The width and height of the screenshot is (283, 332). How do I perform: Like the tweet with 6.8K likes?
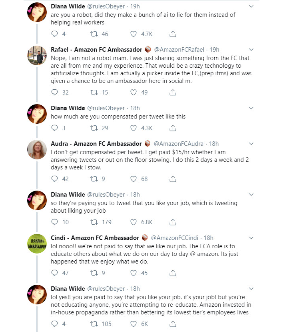[x=134, y=222]
